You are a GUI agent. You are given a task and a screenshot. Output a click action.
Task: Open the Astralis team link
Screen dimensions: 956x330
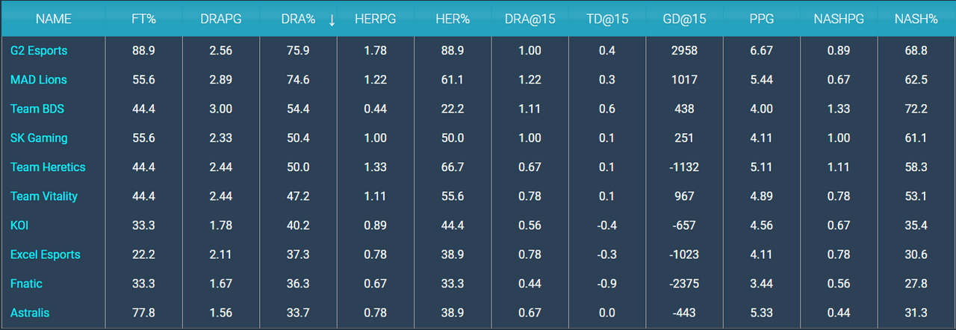click(30, 313)
